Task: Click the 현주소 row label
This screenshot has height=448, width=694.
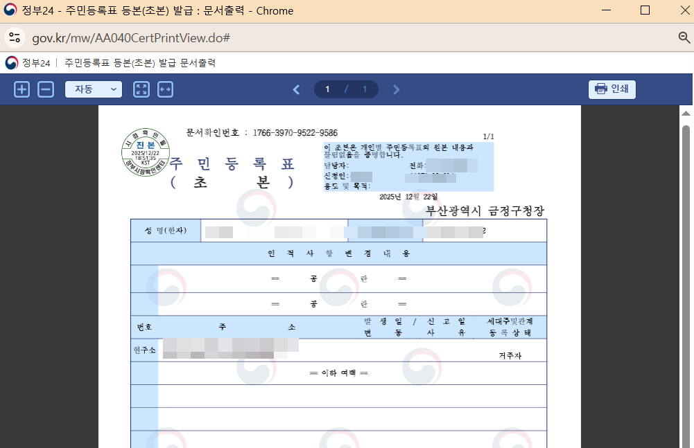Action: 145,350
